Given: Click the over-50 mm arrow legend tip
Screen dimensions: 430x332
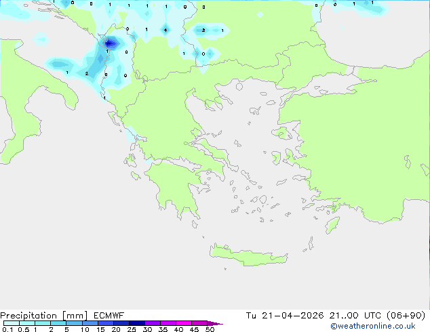Looking at the screenshot, I should click(x=215, y=323).
